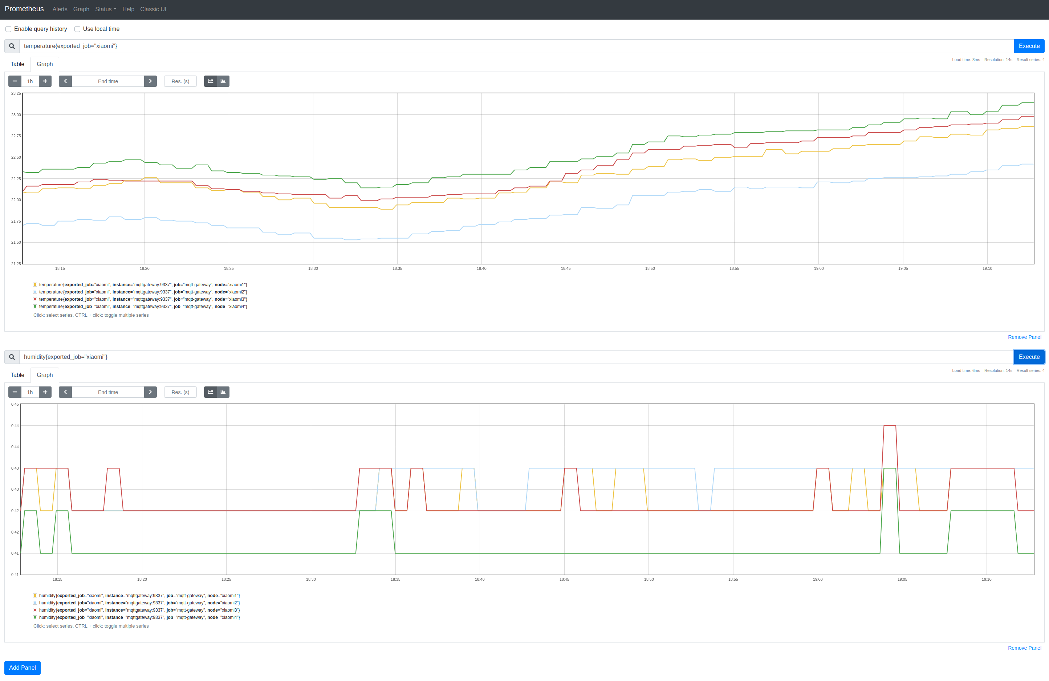Remove the temperature panel

pos(1024,337)
